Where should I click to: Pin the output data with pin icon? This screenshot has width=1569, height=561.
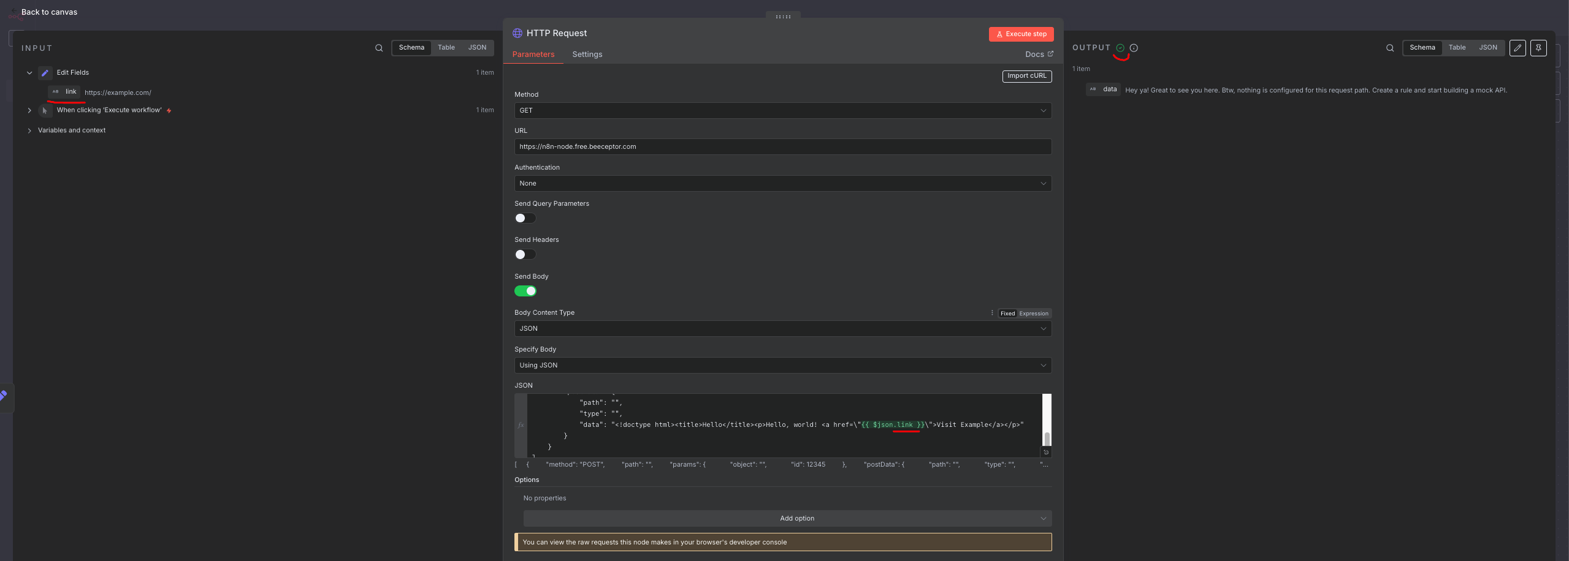(x=1538, y=48)
